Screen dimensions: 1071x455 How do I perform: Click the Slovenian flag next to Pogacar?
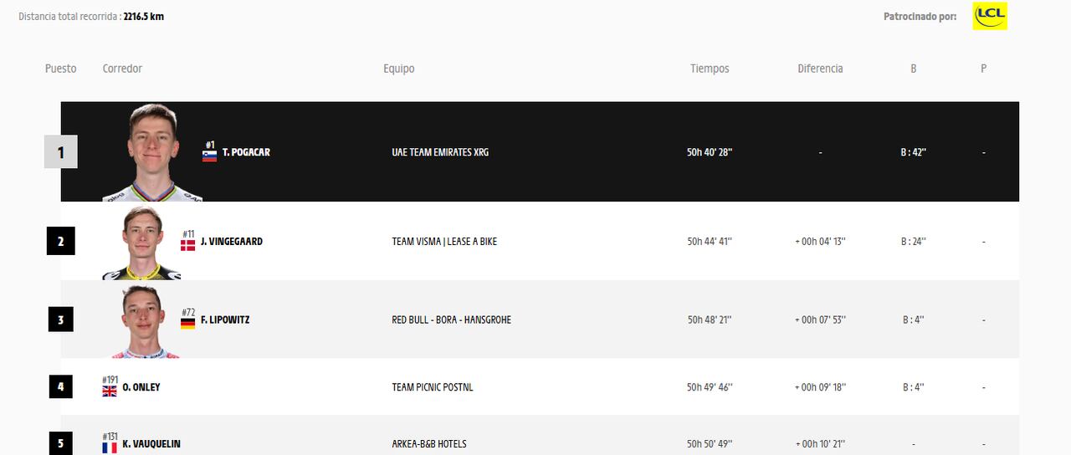coord(209,155)
